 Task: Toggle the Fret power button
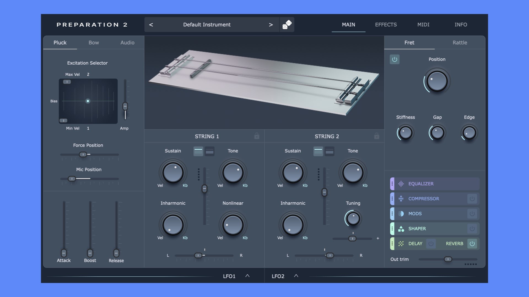pos(395,59)
